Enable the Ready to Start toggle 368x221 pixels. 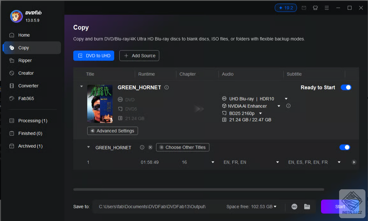346,87
